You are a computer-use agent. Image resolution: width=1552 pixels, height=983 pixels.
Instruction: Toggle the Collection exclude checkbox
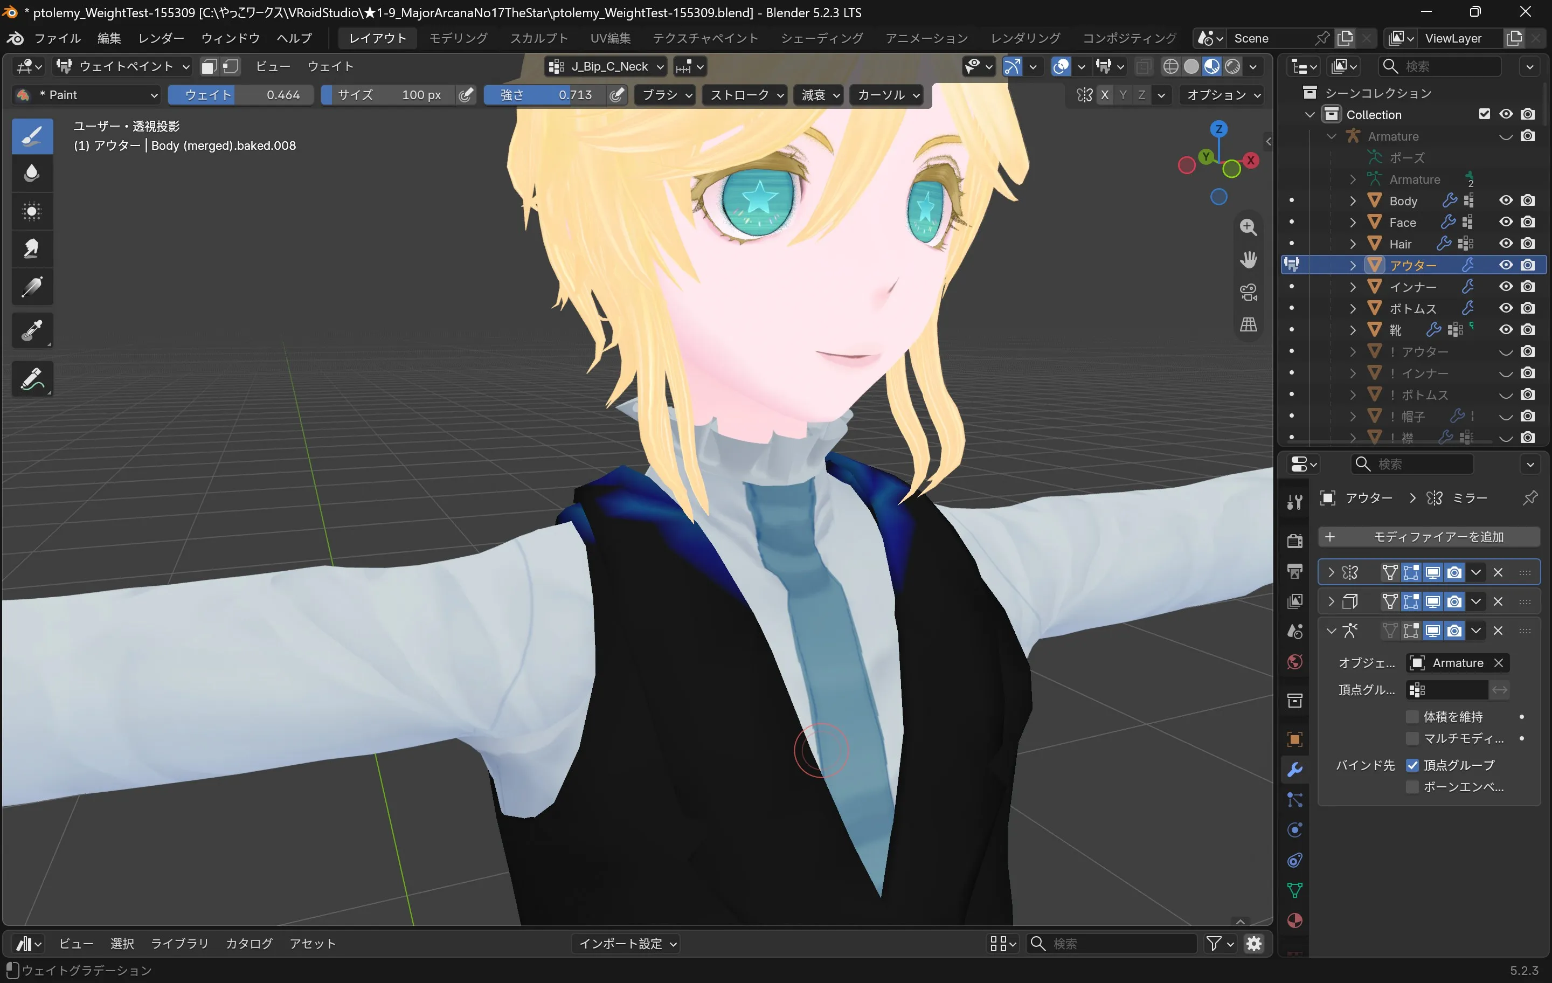[1484, 114]
